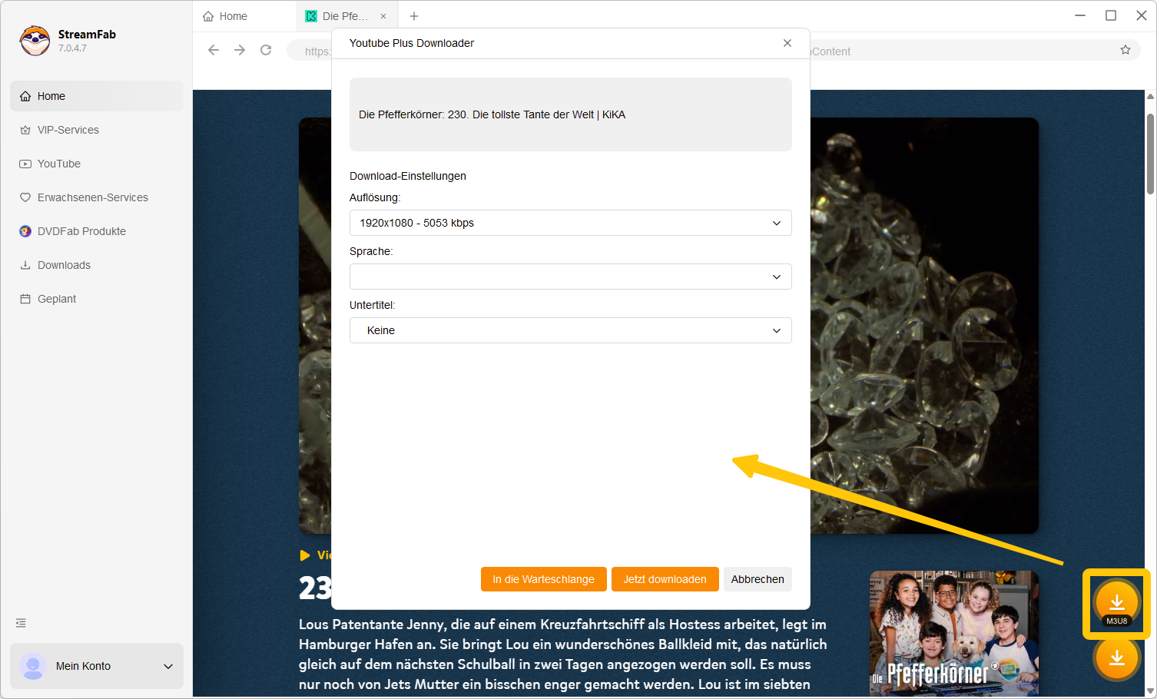The image size is (1157, 699).
Task: Open the Sprache language dropdown
Action: [x=571, y=277]
